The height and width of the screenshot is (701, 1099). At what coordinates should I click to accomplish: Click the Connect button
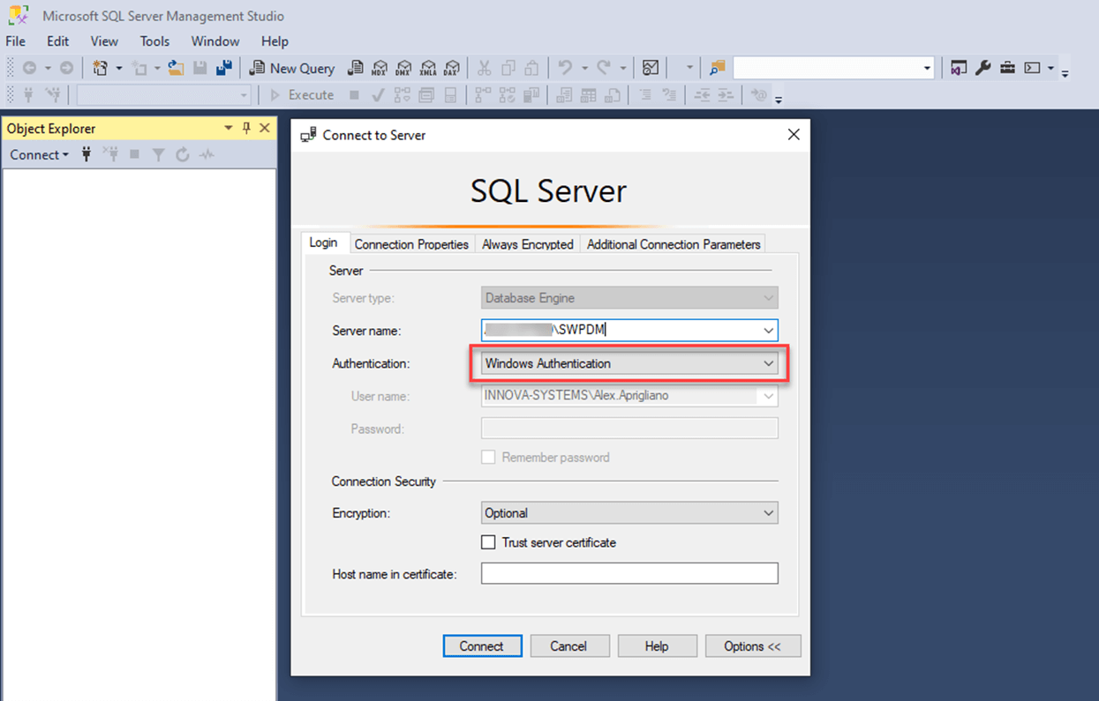pos(482,645)
